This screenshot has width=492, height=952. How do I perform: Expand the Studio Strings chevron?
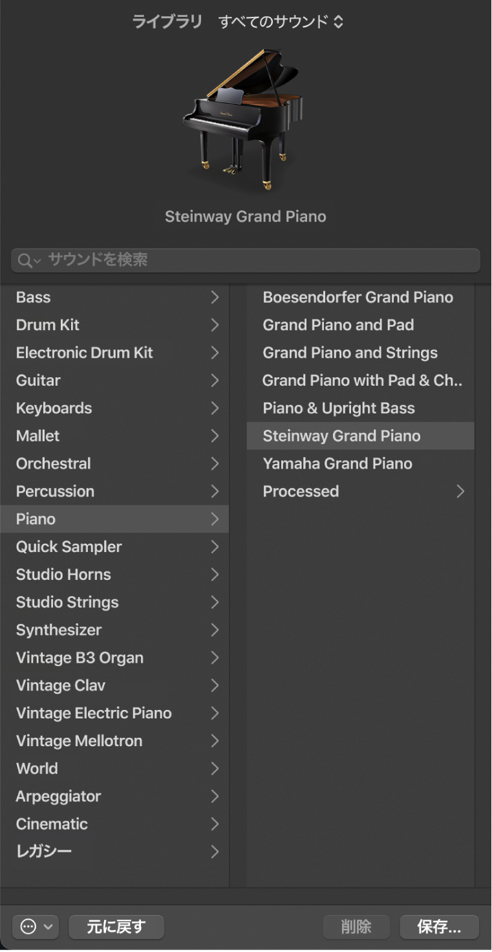(215, 603)
